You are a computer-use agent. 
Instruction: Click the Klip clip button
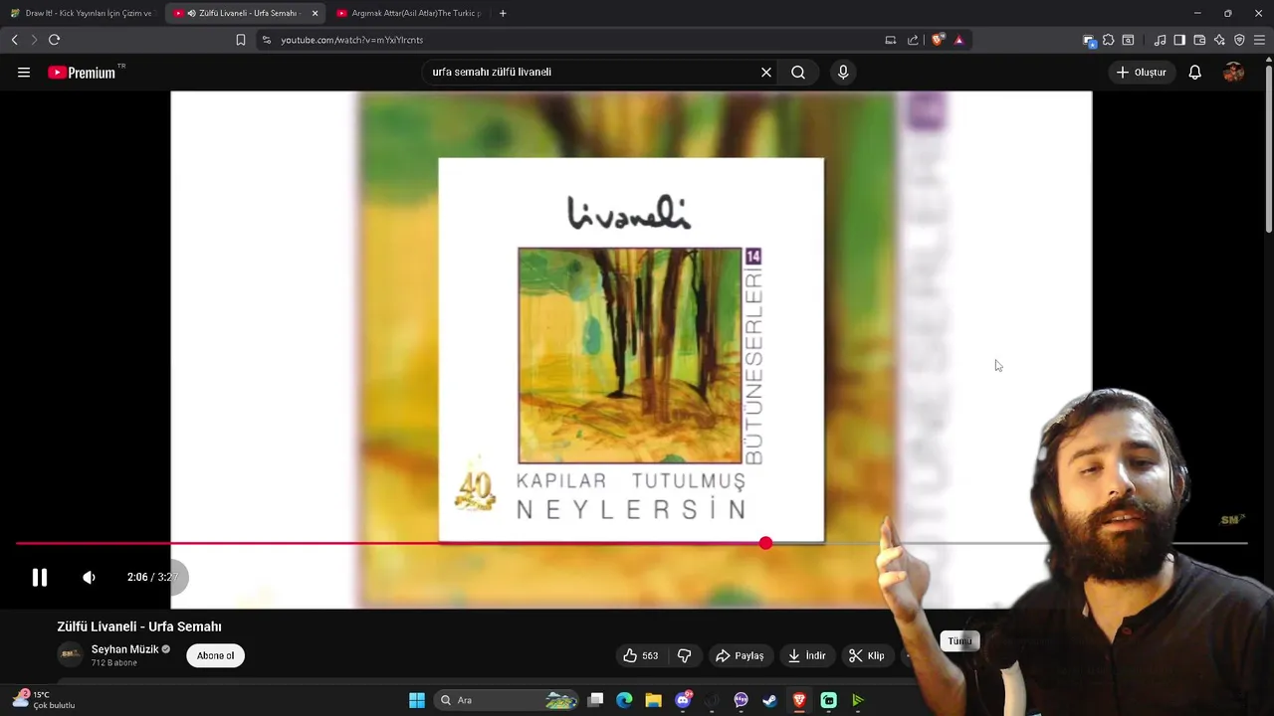[x=866, y=655]
